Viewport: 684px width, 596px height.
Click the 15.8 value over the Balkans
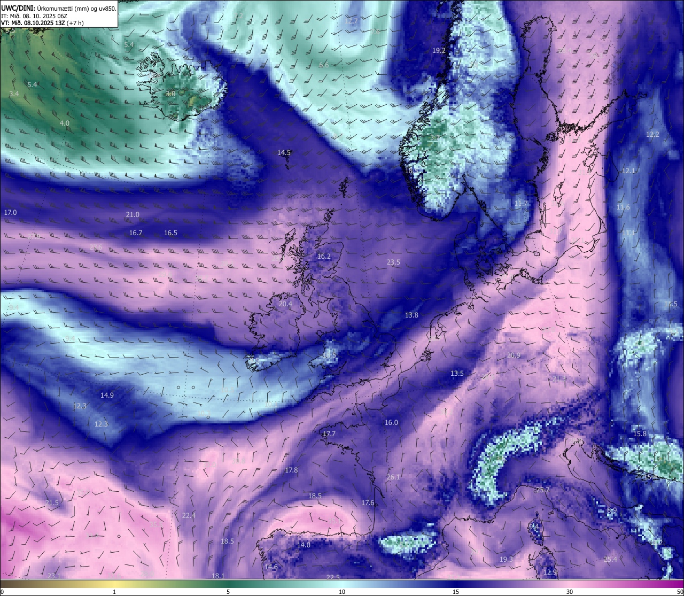click(640, 434)
